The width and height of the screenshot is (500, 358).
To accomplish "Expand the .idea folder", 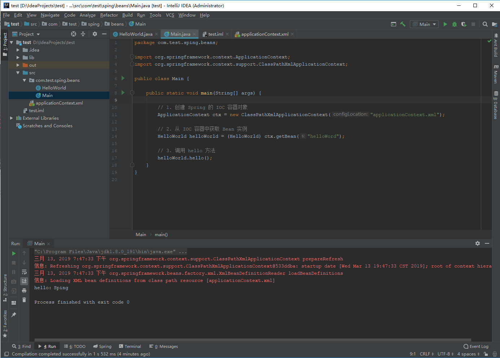I will [x=18, y=50].
